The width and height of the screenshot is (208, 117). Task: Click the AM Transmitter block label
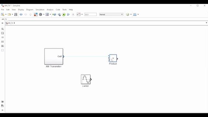tap(54, 66)
